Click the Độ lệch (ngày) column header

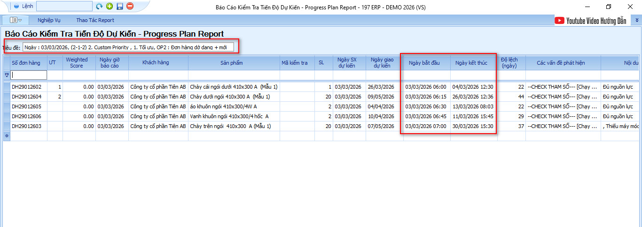[x=509, y=63]
